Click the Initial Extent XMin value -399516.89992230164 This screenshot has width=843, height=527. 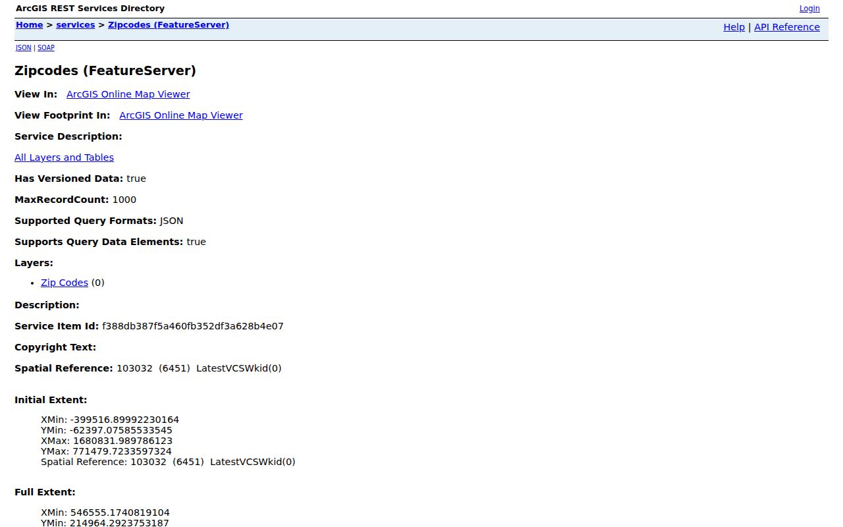[x=125, y=420]
